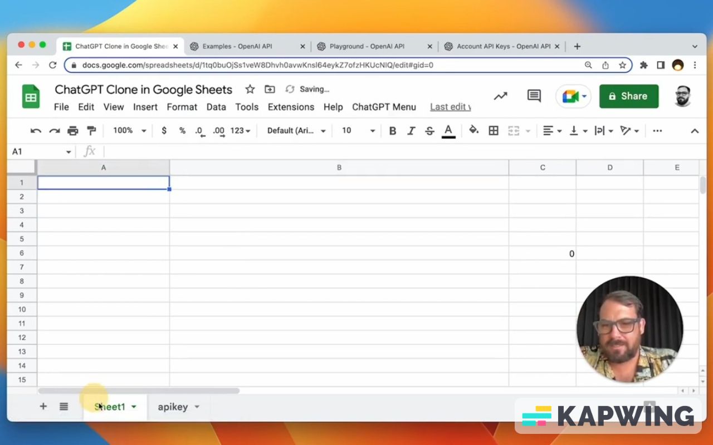Open the ChatGPT Menu

point(384,107)
